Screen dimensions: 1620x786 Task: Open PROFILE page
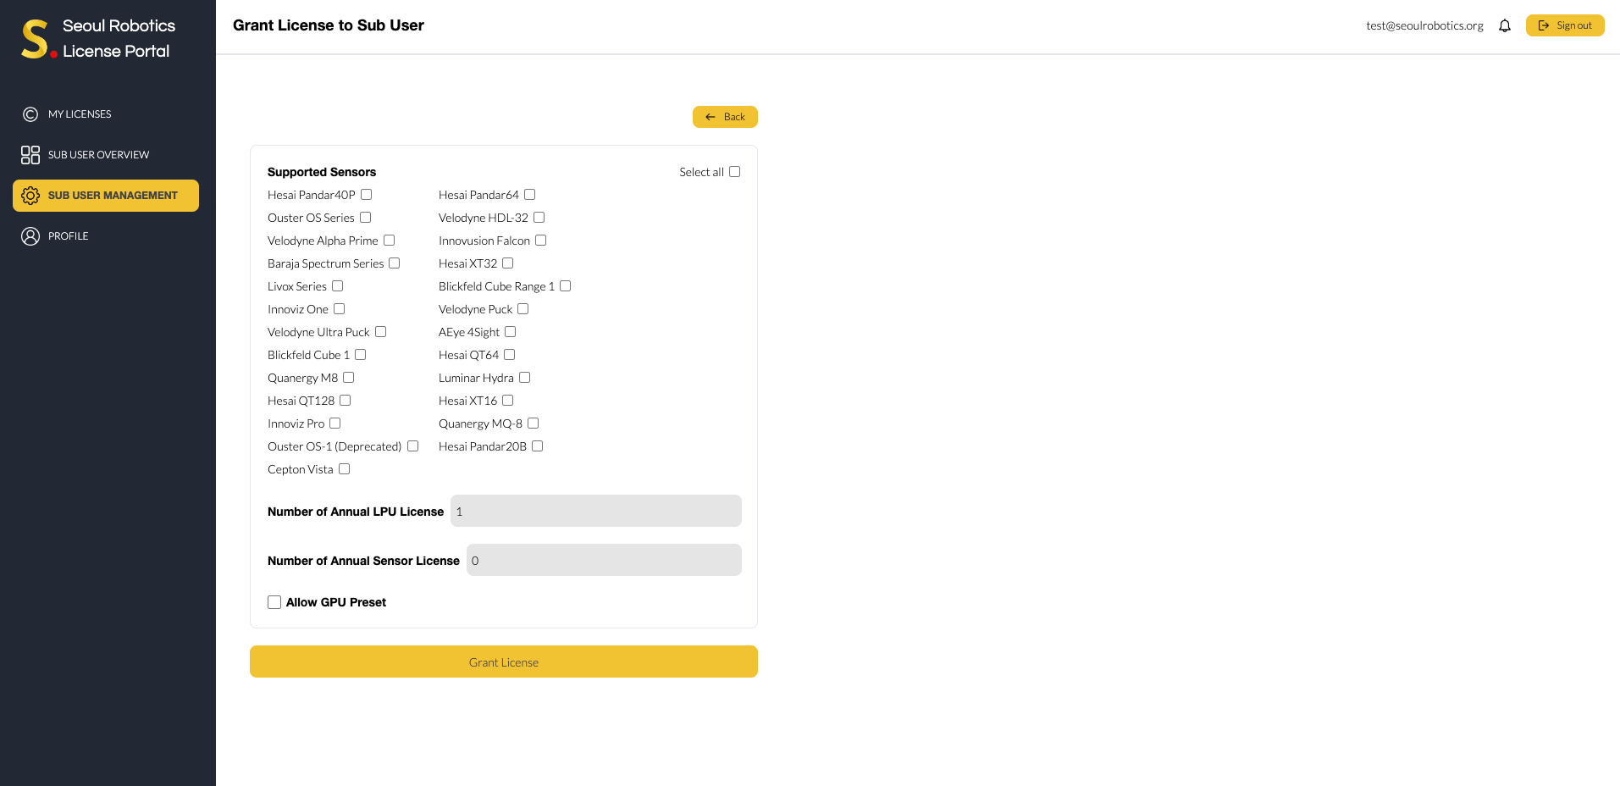pos(106,236)
